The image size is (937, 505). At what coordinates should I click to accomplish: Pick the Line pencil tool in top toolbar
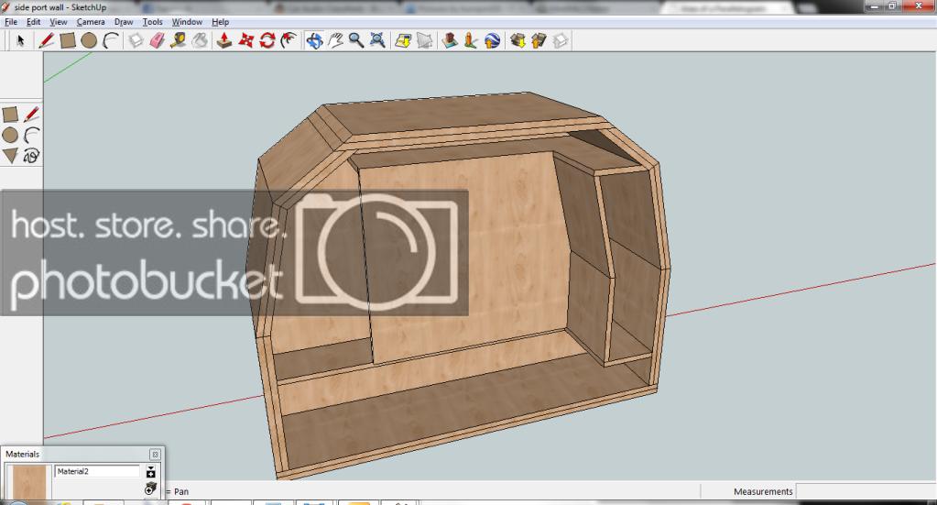tap(46, 40)
